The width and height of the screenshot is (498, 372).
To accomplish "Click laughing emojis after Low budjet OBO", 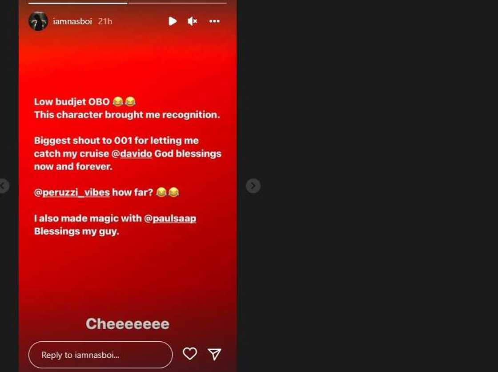I will tap(124, 102).
